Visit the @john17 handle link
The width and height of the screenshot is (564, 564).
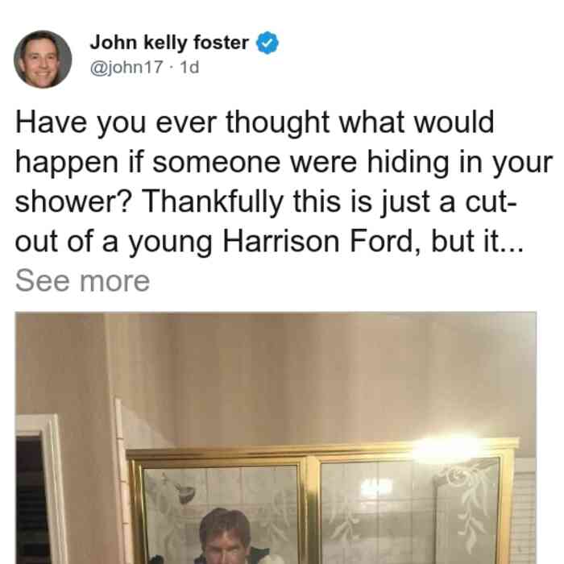126,67
